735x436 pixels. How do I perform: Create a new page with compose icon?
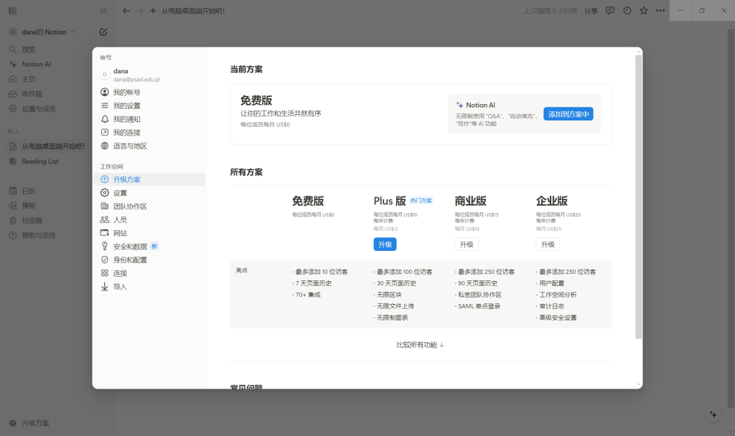tap(103, 32)
